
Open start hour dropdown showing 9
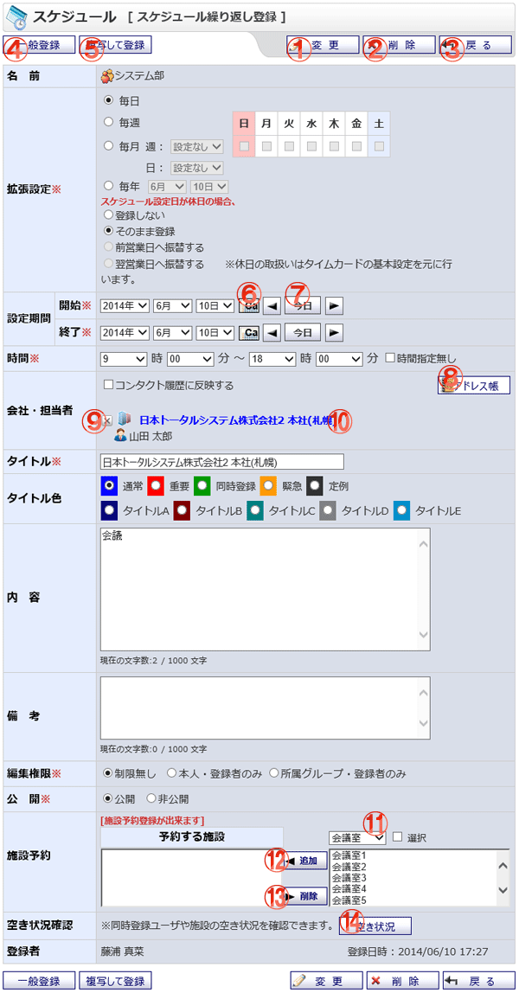click(124, 359)
